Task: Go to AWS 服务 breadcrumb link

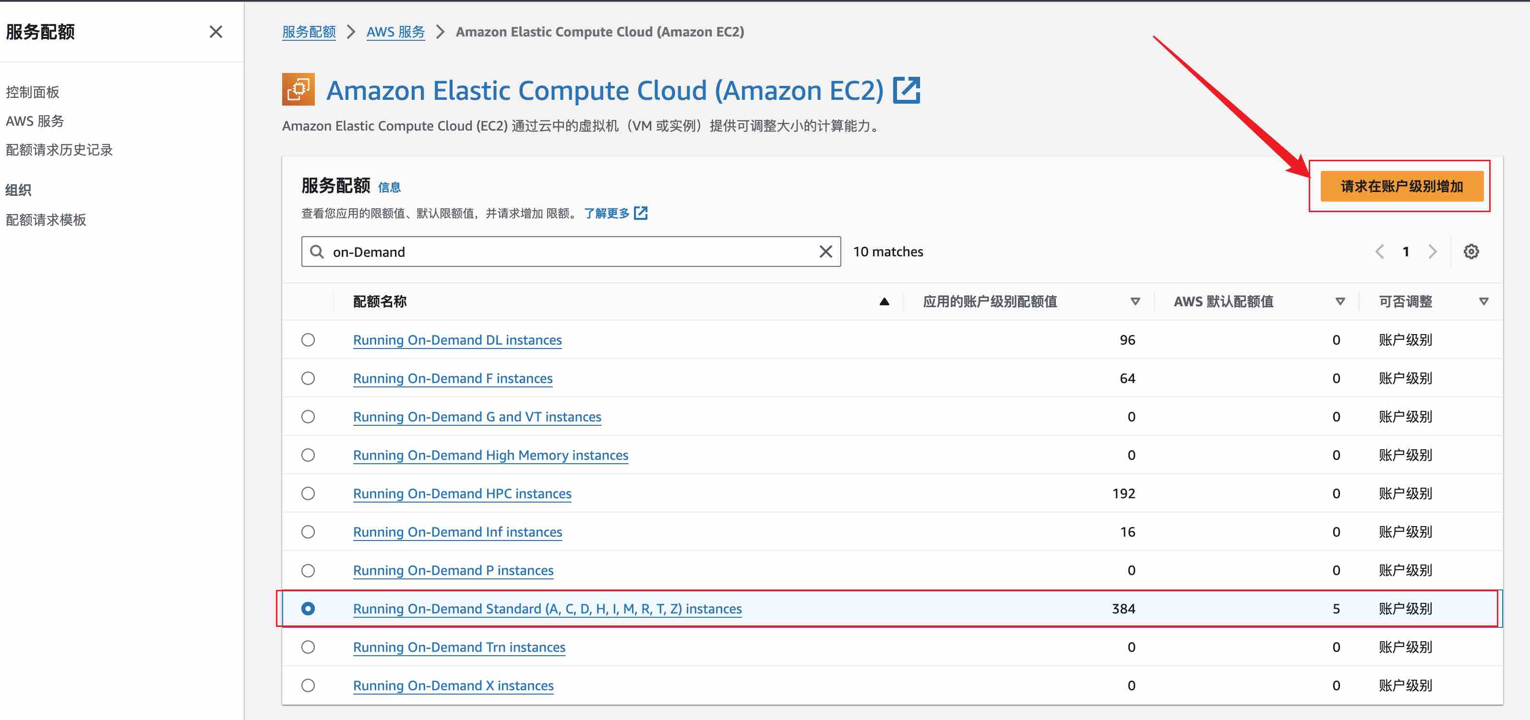Action: [x=395, y=32]
